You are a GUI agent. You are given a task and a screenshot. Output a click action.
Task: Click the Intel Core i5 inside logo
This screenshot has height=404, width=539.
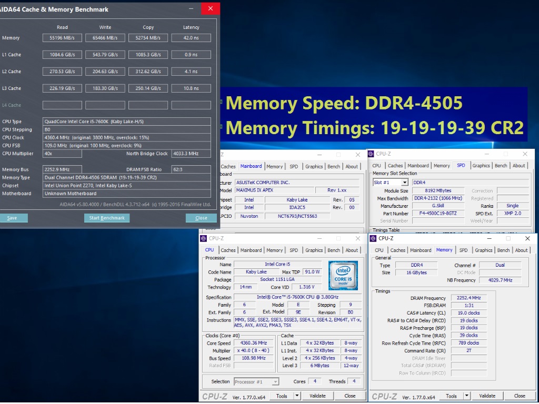pos(343,276)
